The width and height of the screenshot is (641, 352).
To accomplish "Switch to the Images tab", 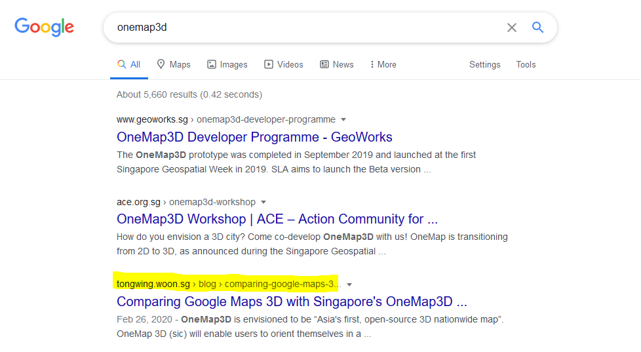I will 227,65.
